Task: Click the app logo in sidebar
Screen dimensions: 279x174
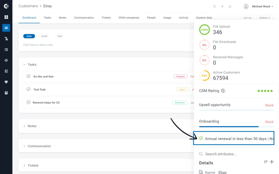Action: [6, 6]
